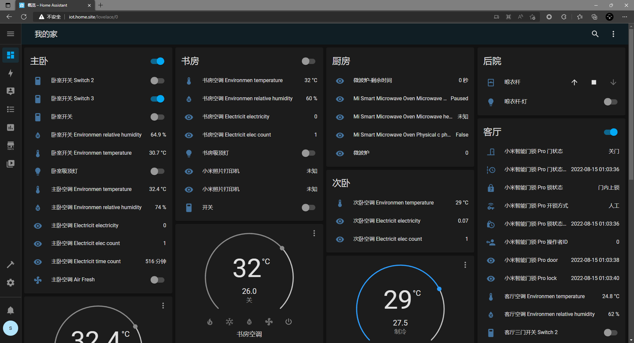This screenshot has width=634, height=343.
Task: Click the 微波炉-剩余时间 eye icon
Action: click(340, 81)
